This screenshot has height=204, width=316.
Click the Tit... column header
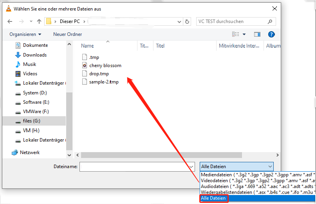[144, 46]
